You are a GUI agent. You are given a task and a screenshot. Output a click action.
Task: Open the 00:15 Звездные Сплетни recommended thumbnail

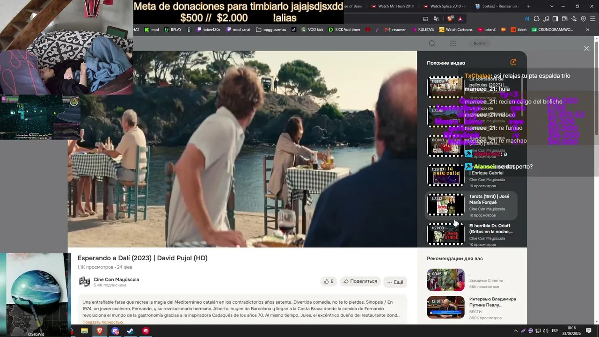pyautogui.click(x=446, y=280)
